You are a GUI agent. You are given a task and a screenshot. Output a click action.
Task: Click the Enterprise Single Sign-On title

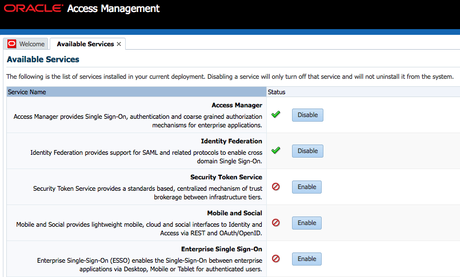[x=222, y=249]
